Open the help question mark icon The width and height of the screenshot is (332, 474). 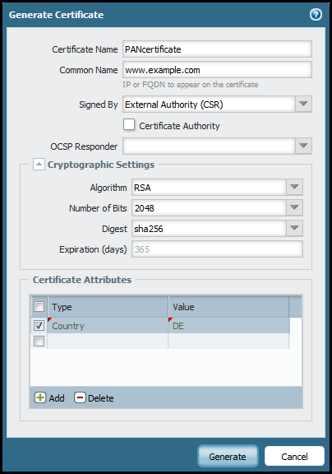(316, 15)
